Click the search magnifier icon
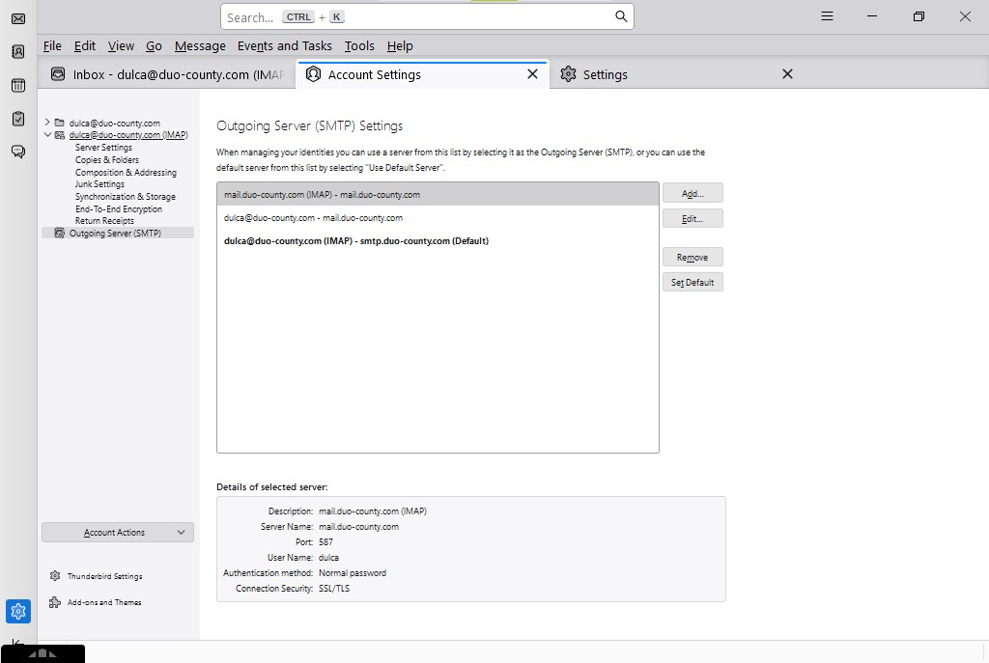The height and width of the screenshot is (663, 989). pyautogui.click(x=621, y=16)
